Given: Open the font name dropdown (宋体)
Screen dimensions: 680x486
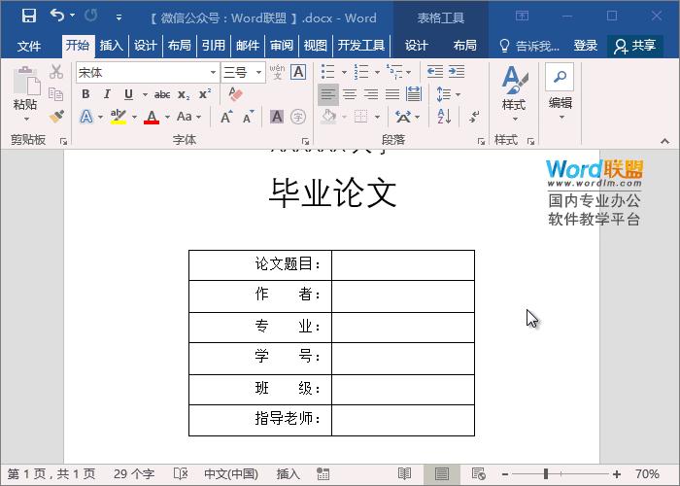Looking at the screenshot, I should pyautogui.click(x=213, y=72).
